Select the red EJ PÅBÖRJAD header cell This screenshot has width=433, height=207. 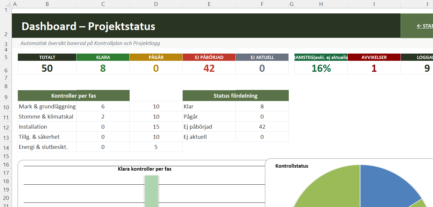point(209,57)
